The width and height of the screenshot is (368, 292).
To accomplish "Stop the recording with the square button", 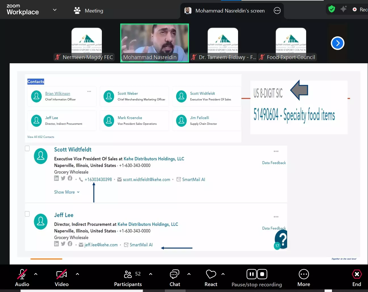I will click(x=262, y=274).
